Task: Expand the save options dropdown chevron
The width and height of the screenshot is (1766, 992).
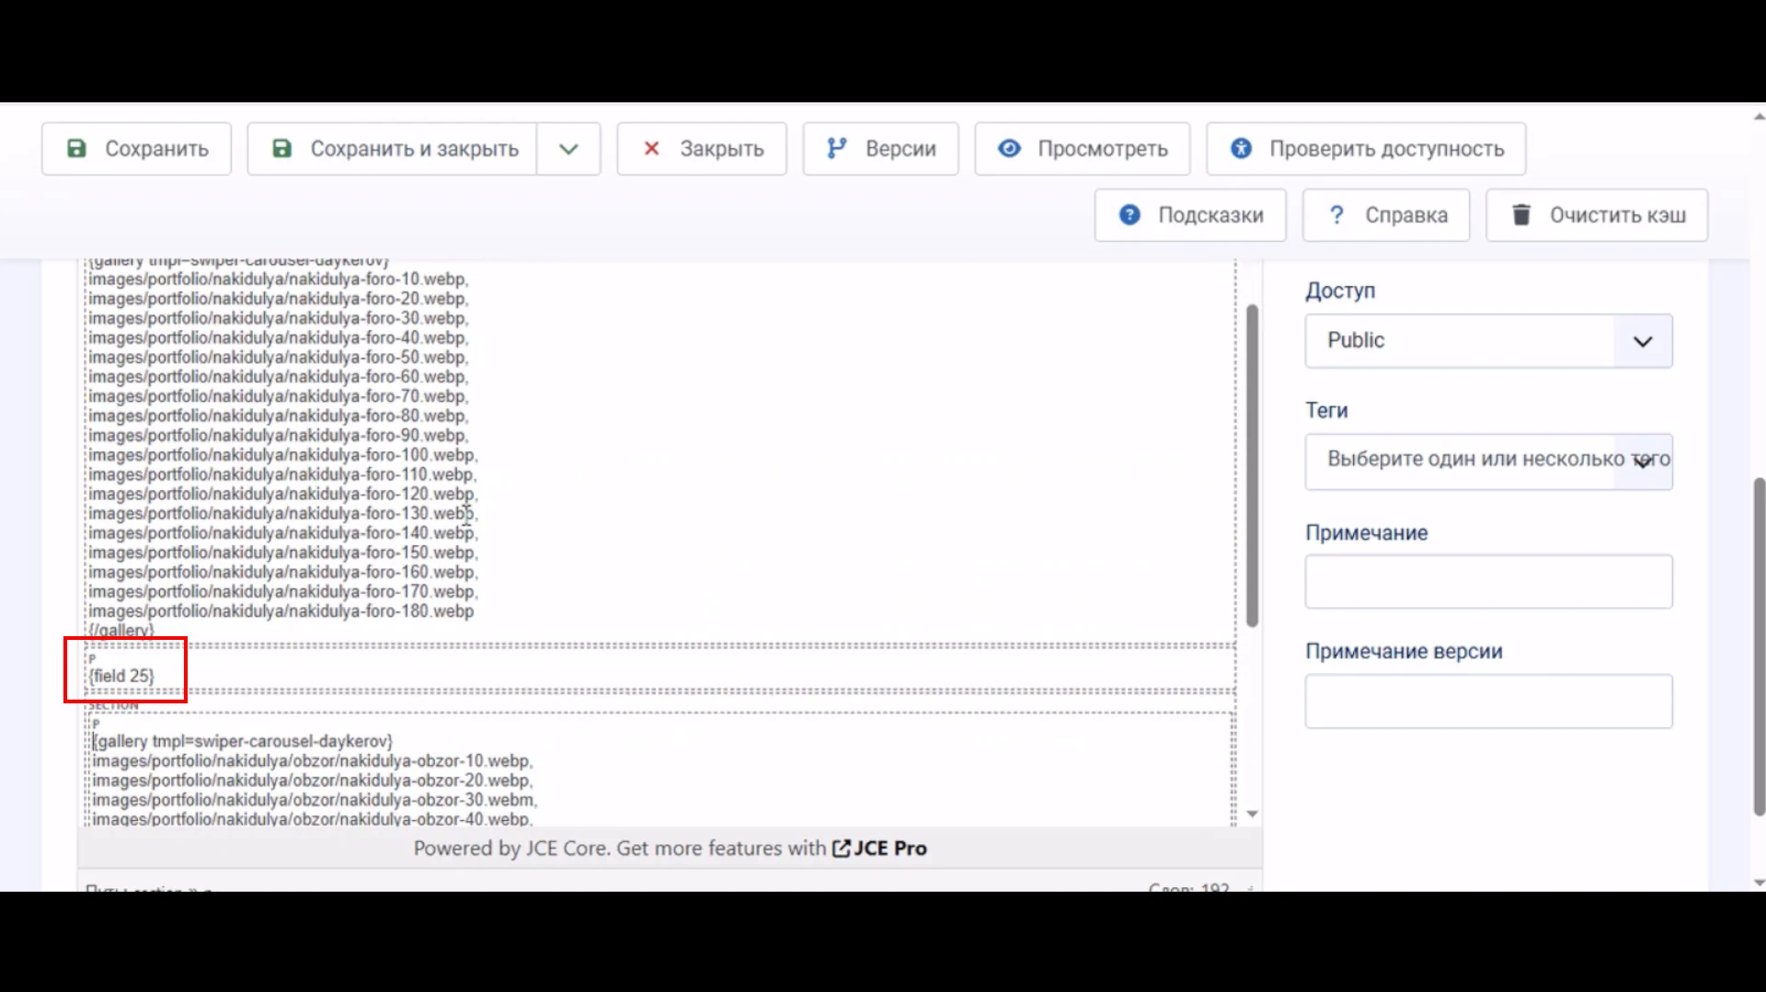Action: 568,149
